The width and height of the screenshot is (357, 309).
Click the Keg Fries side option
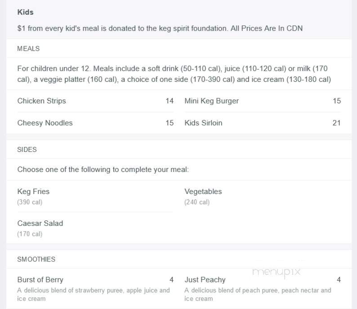(33, 191)
